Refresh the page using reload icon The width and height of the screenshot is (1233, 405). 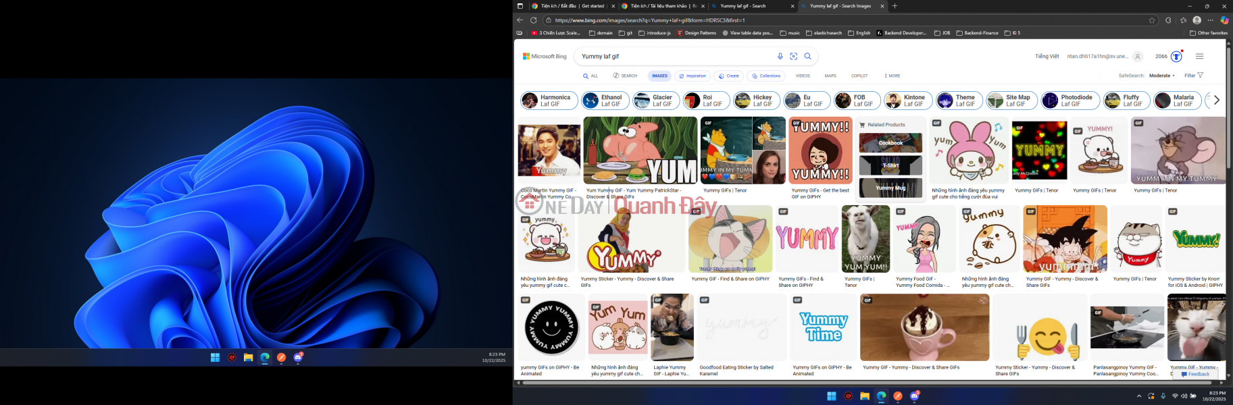(533, 20)
